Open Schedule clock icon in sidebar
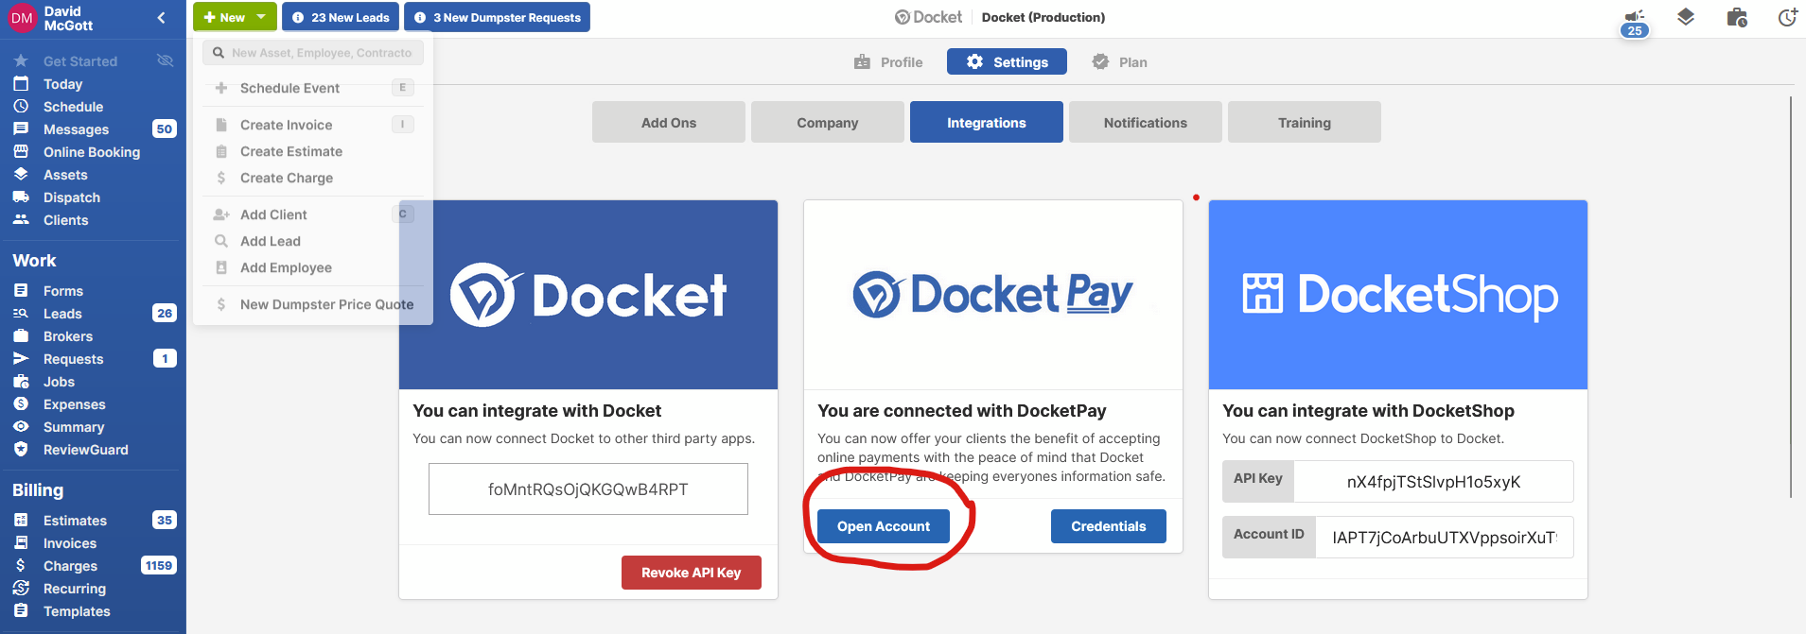 tap(21, 106)
